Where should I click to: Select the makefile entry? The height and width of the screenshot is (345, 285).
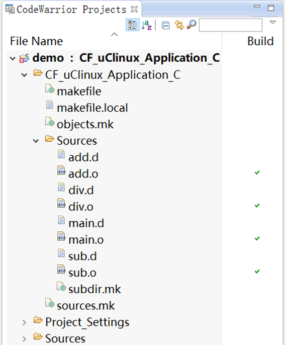tap(79, 92)
